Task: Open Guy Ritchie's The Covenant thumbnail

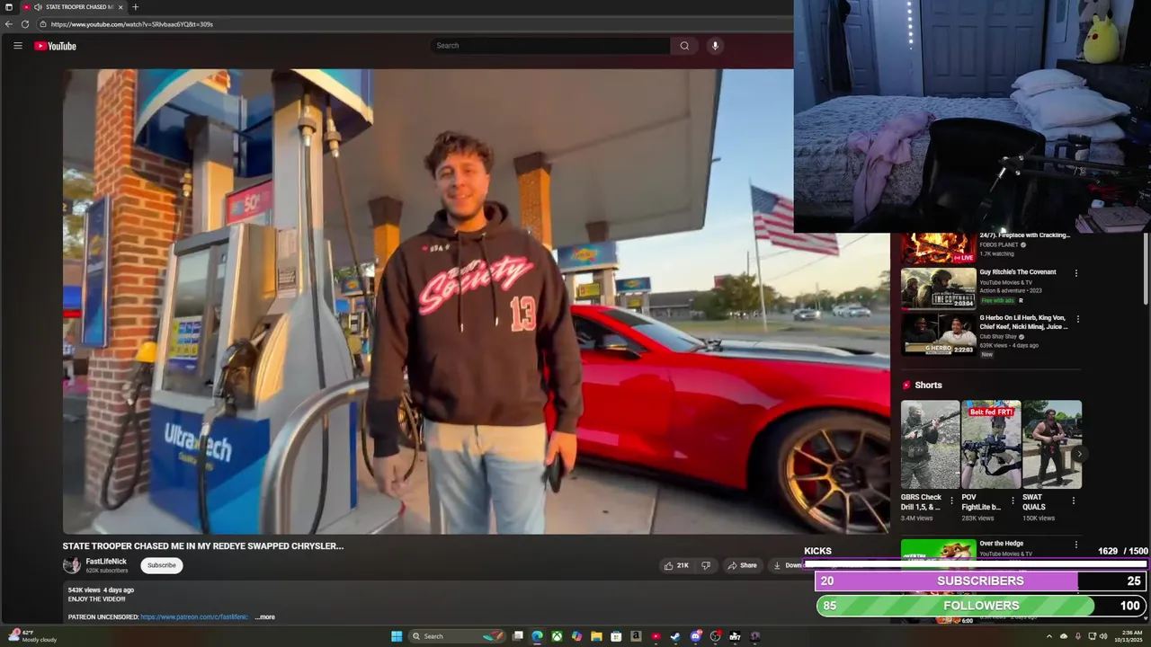Action: point(938,288)
